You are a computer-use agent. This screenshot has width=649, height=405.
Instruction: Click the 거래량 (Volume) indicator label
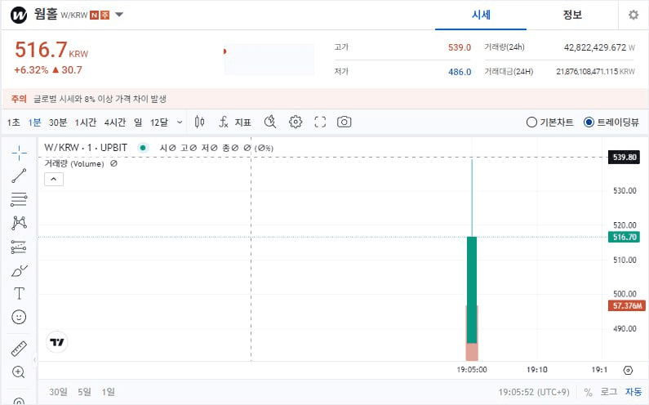(74, 163)
